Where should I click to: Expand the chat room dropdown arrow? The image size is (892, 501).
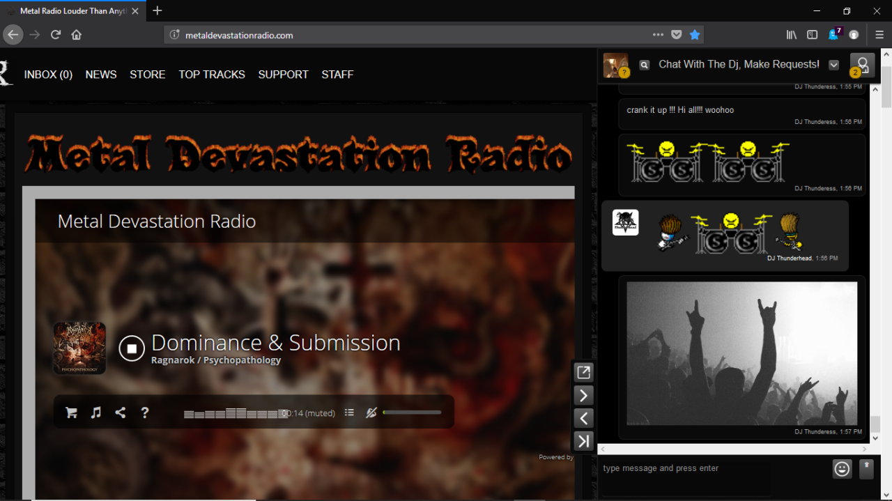[833, 65]
